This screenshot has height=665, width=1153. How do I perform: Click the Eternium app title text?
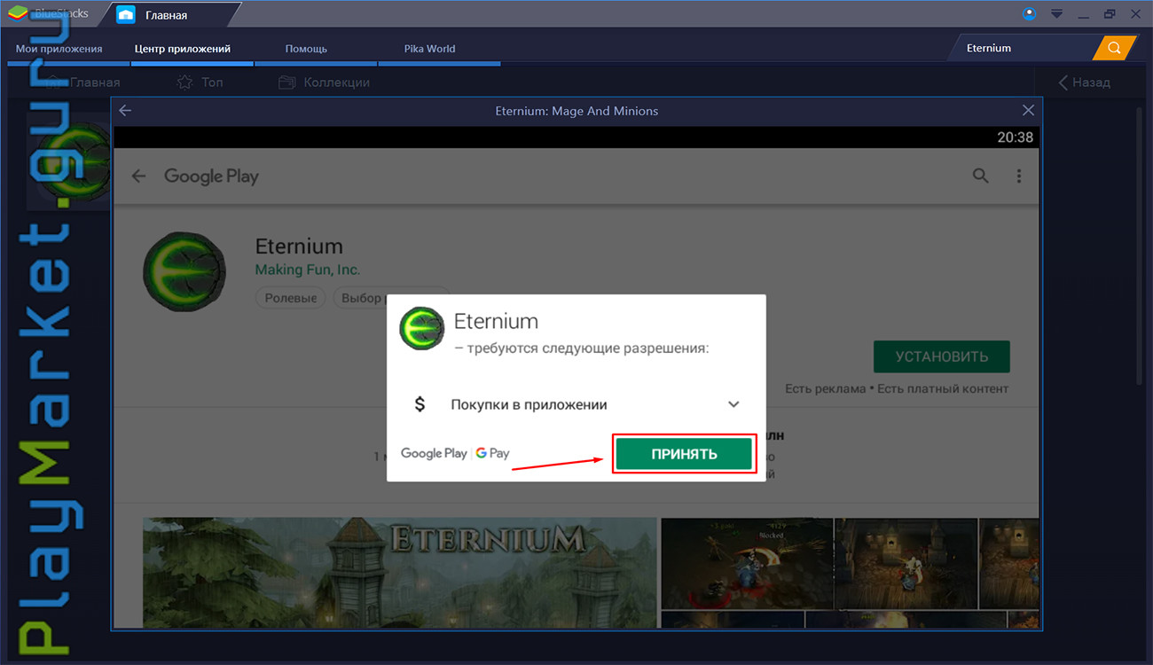tap(299, 246)
